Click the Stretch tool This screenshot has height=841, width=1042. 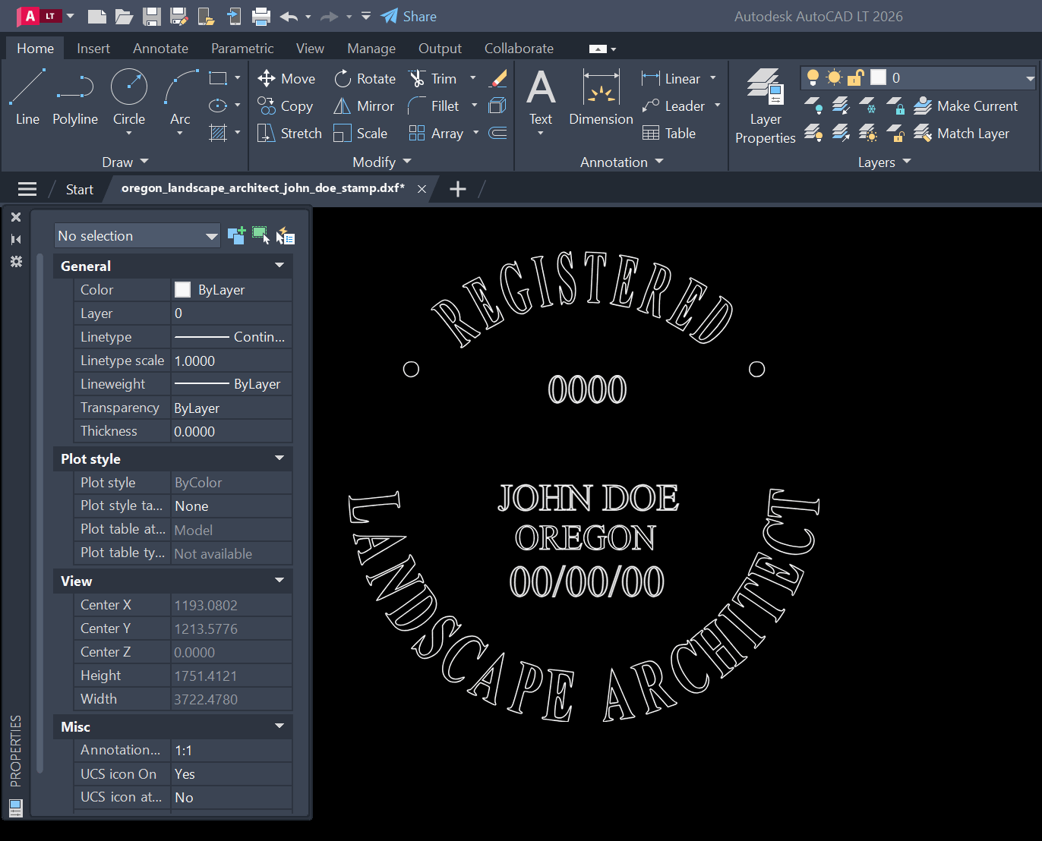(290, 134)
